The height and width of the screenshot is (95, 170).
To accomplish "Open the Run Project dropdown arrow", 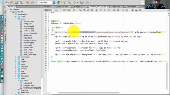I will pos(77,3).
